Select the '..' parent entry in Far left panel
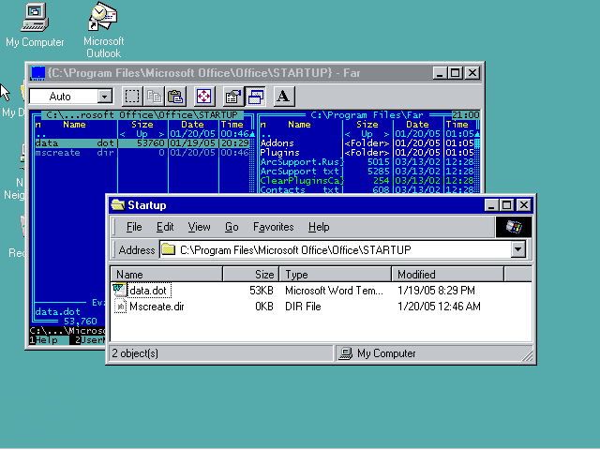The image size is (600, 450). coord(142,134)
